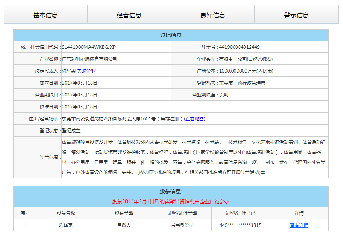
Task: Select the company name 广东起帆永航体育有限公司
Action: tap(90, 59)
